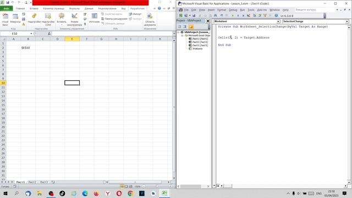
Task: Save the workbook via quick access toolbar
Action: coord(7,2)
